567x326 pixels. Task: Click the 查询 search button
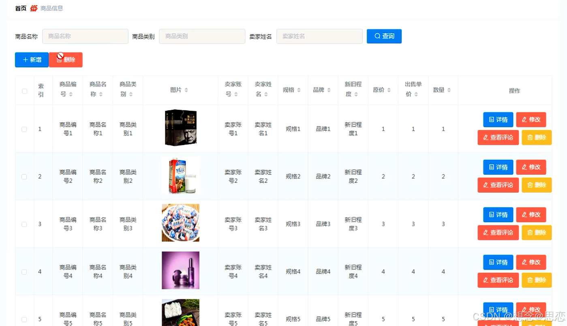click(x=384, y=36)
